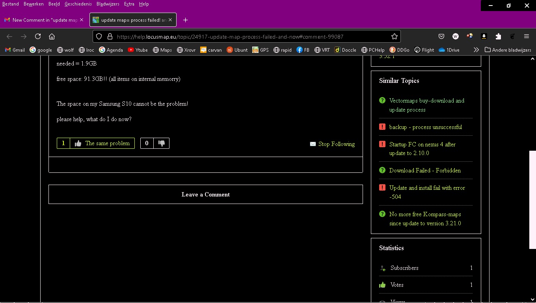This screenshot has width=536, height=303.
Task: Show more bookmarks with the chevron
Action: click(x=476, y=50)
